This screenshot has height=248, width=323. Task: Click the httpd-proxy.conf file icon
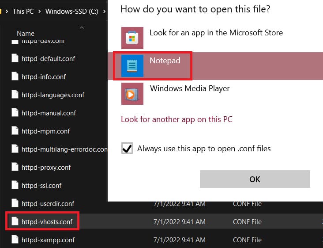[x=15, y=168]
